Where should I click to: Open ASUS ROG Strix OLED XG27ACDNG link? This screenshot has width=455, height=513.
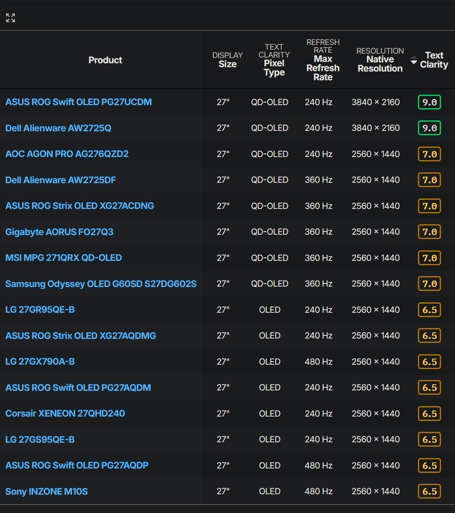(79, 206)
